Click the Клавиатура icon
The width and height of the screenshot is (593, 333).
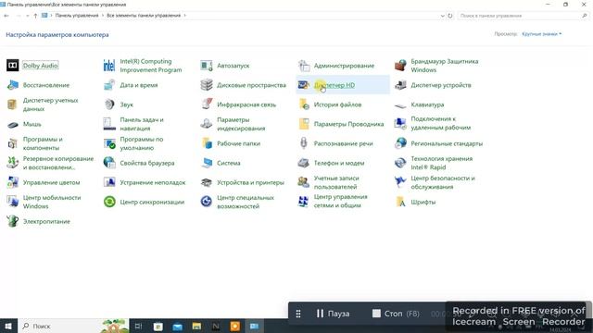point(400,105)
